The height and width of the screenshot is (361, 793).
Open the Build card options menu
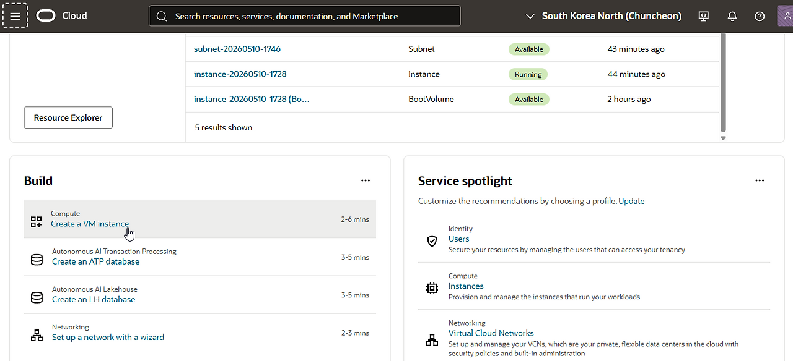tap(366, 180)
